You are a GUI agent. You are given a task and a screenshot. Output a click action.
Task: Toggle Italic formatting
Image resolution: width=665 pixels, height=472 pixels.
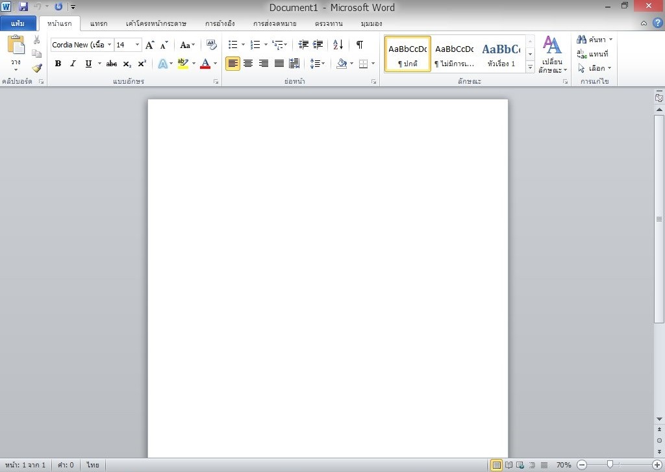pyautogui.click(x=73, y=64)
